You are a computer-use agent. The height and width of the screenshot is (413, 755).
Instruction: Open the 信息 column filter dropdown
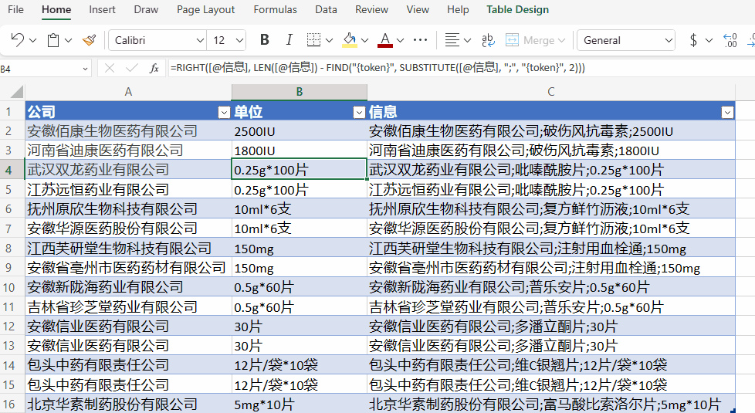(727, 113)
